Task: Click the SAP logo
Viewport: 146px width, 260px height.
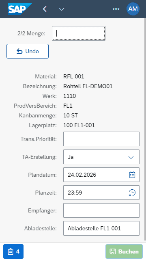Action: point(20,9)
